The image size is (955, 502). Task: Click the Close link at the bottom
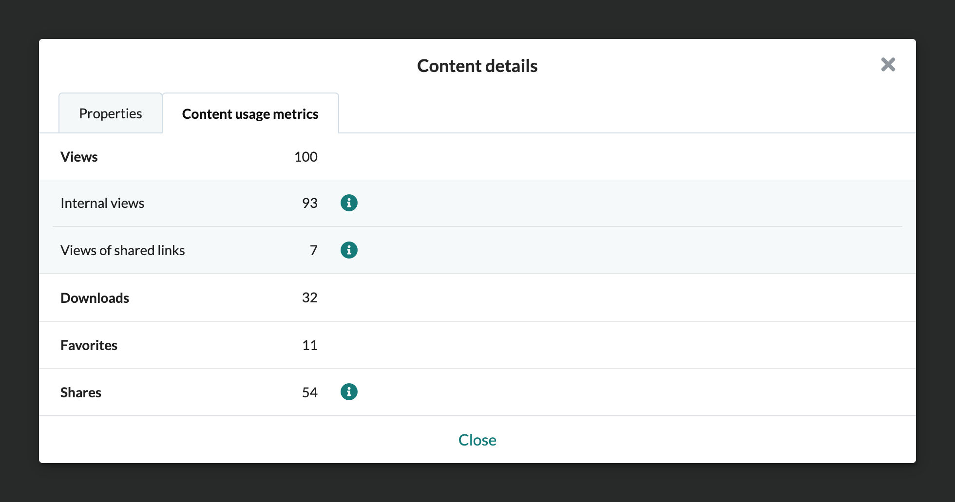point(477,440)
